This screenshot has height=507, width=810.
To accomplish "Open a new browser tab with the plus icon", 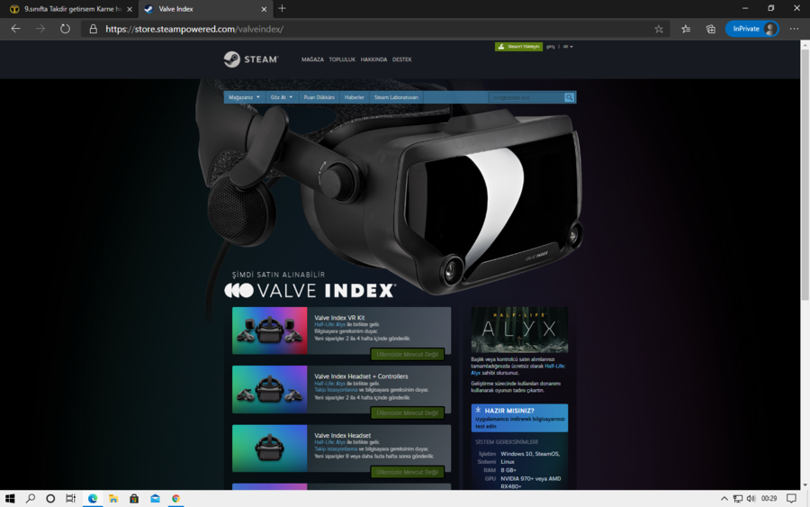I will [282, 8].
